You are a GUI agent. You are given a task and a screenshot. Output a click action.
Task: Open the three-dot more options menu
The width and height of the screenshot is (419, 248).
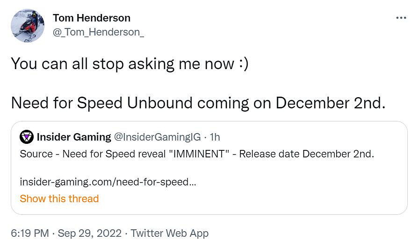click(x=401, y=18)
